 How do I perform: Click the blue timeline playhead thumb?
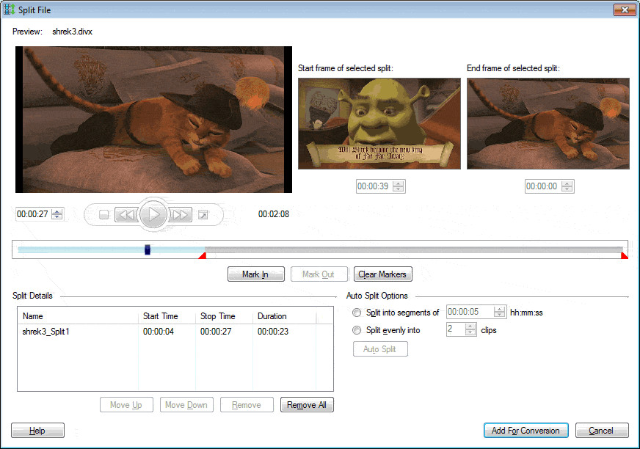[x=148, y=249]
